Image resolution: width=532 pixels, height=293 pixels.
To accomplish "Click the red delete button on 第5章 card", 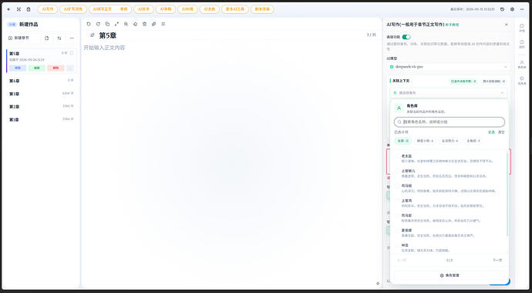I will [x=56, y=68].
